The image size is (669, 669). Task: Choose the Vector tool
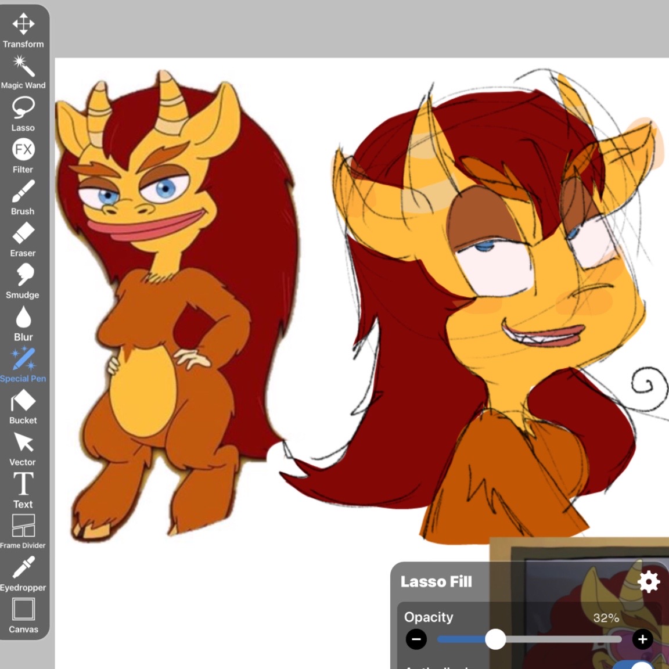23,448
